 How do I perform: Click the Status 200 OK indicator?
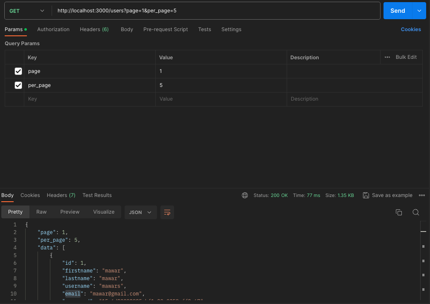[270, 195]
